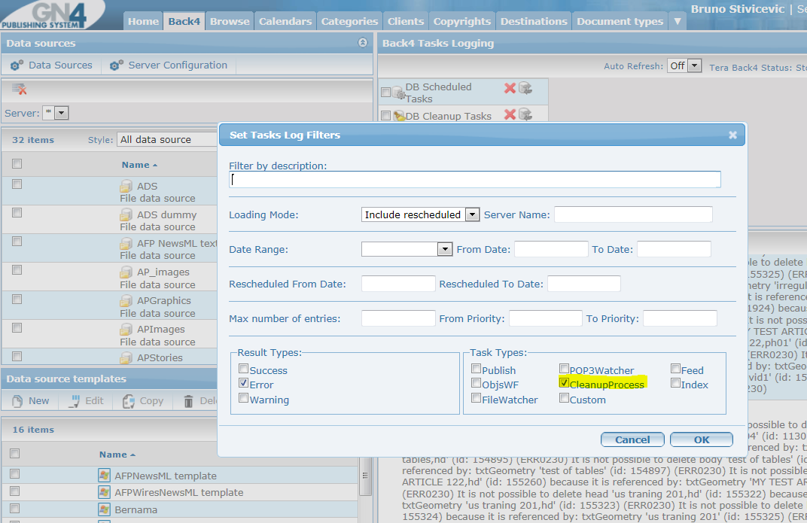Open the Destinations tab
The width and height of the screenshot is (807, 523).
534,22
